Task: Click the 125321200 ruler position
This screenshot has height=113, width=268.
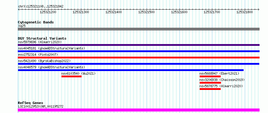Action: point(48,12)
